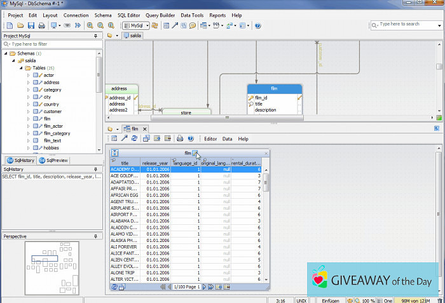Open the Query Builder menu
Screen dimensions: 445x303
[160, 15]
